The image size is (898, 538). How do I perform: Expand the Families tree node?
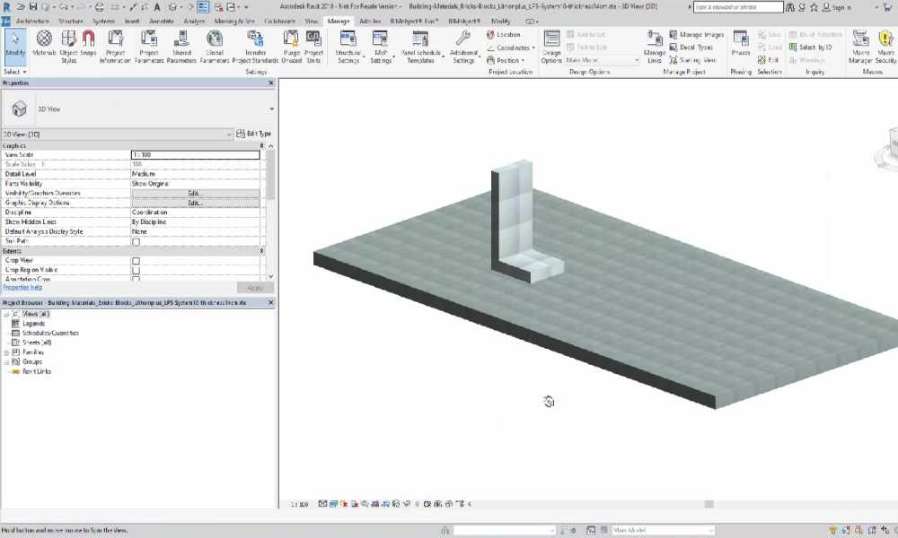click(6, 352)
